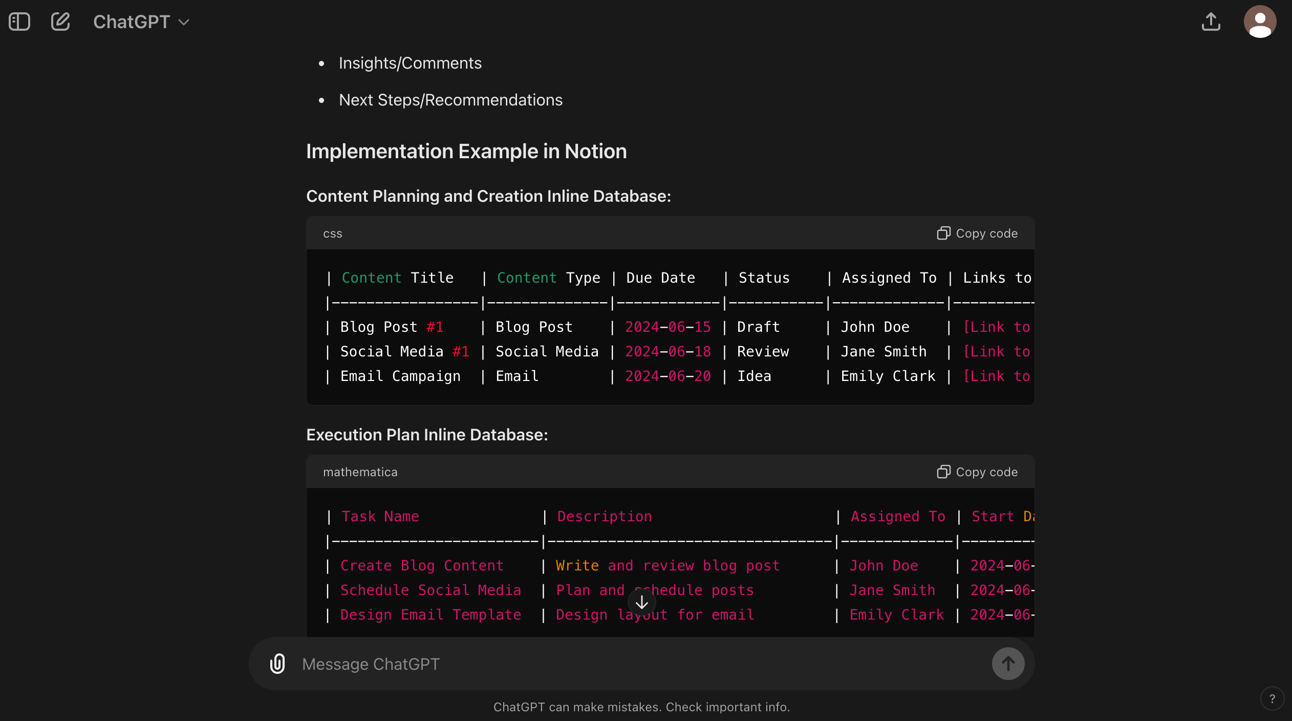Image resolution: width=1292 pixels, height=721 pixels.
Task: Toggle the sidebar panel icon
Action: click(19, 22)
